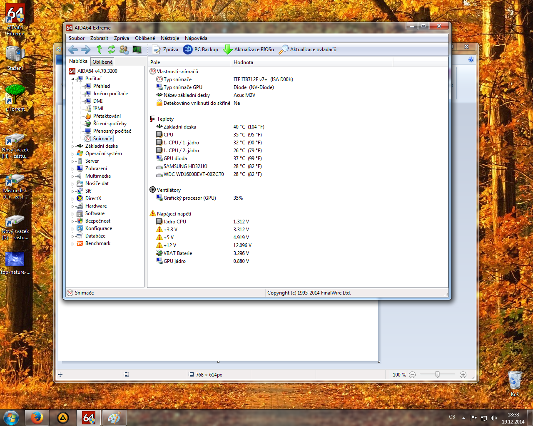
Task: Open the users icon in toolbar
Action: [x=124, y=50]
